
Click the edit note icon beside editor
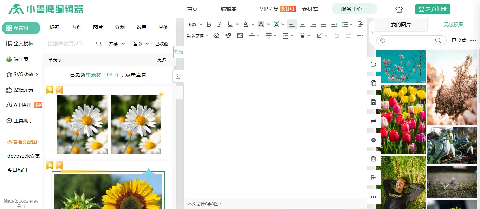[178, 76]
